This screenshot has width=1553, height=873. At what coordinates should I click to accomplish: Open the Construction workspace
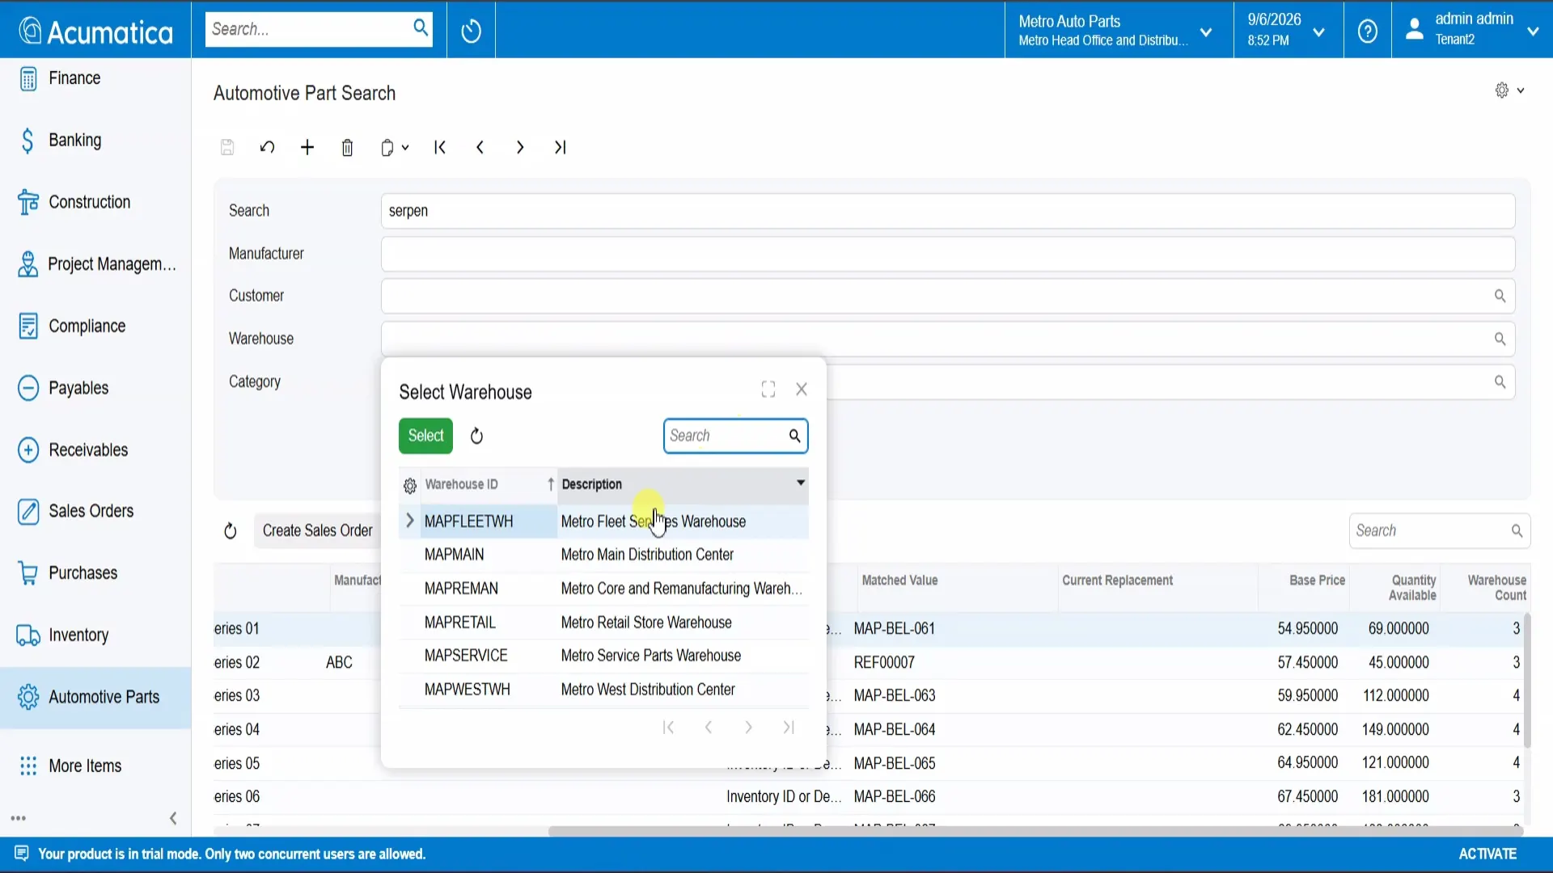coord(95,202)
